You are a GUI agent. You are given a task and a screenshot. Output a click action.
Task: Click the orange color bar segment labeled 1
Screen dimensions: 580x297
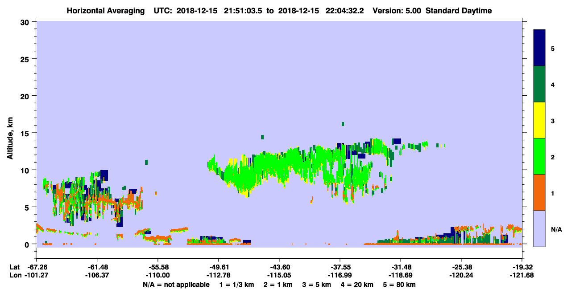[x=539, y=192]
